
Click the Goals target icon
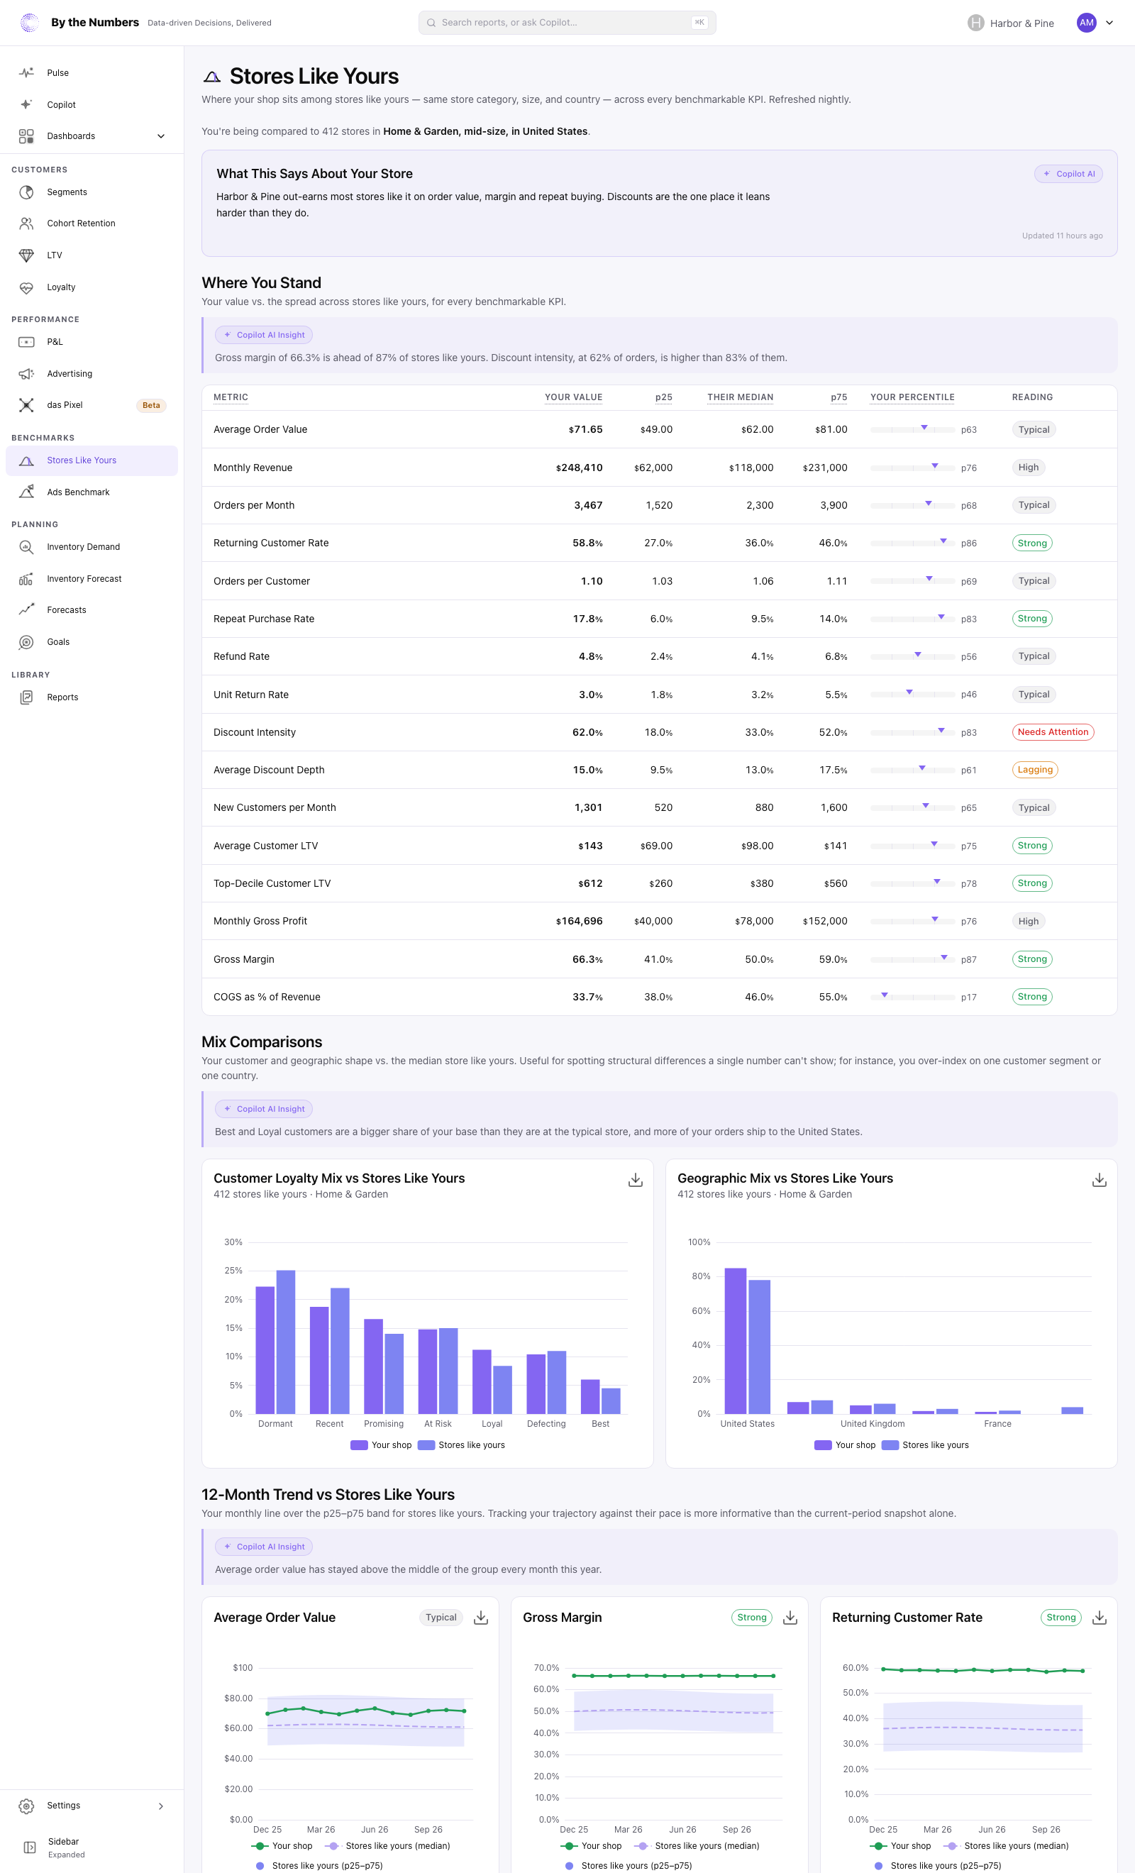pos(27,641)
